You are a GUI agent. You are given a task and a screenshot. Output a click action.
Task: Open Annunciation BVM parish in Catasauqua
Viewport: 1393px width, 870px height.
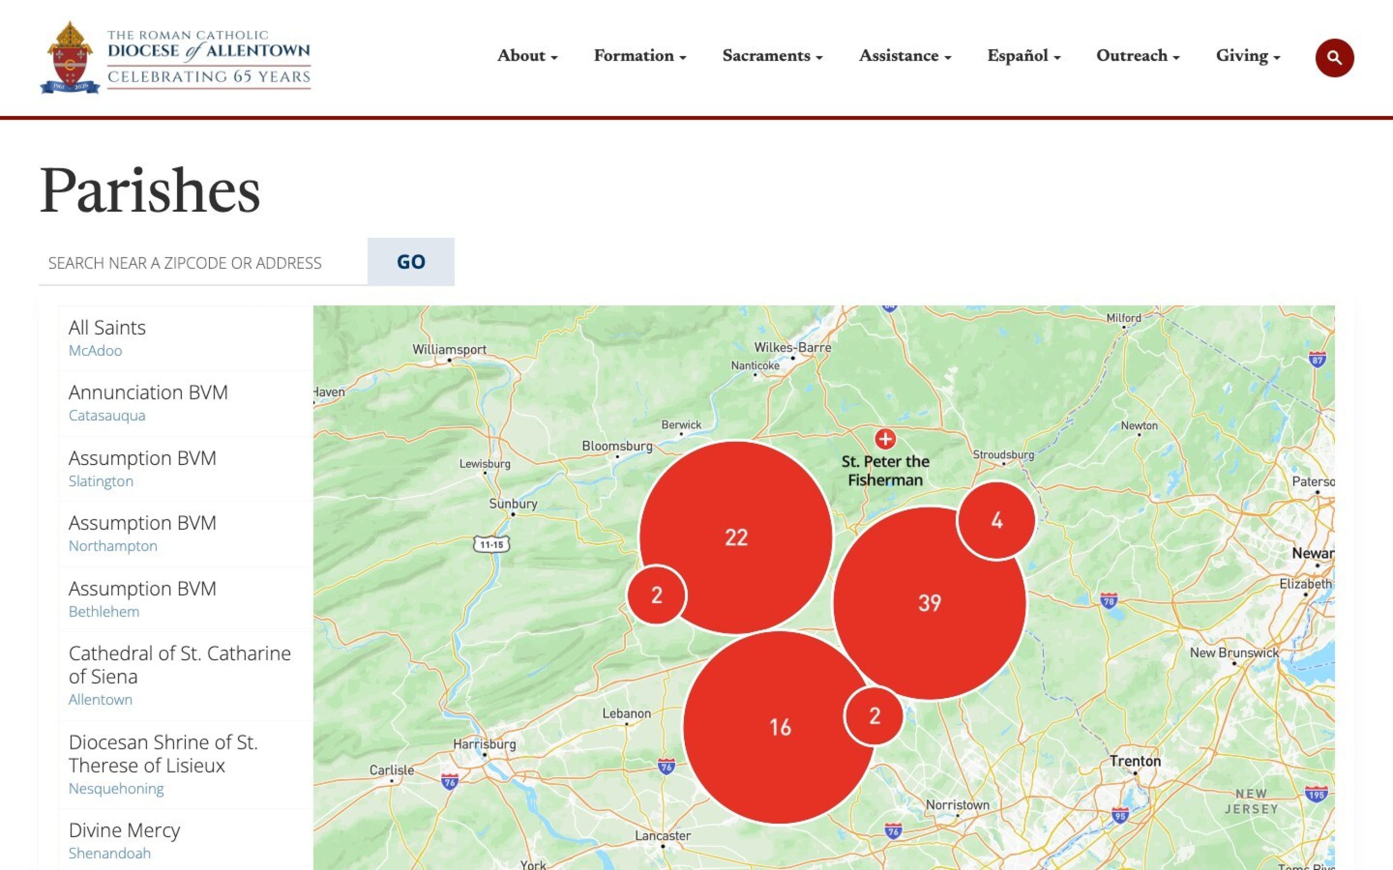coord(185,403)
